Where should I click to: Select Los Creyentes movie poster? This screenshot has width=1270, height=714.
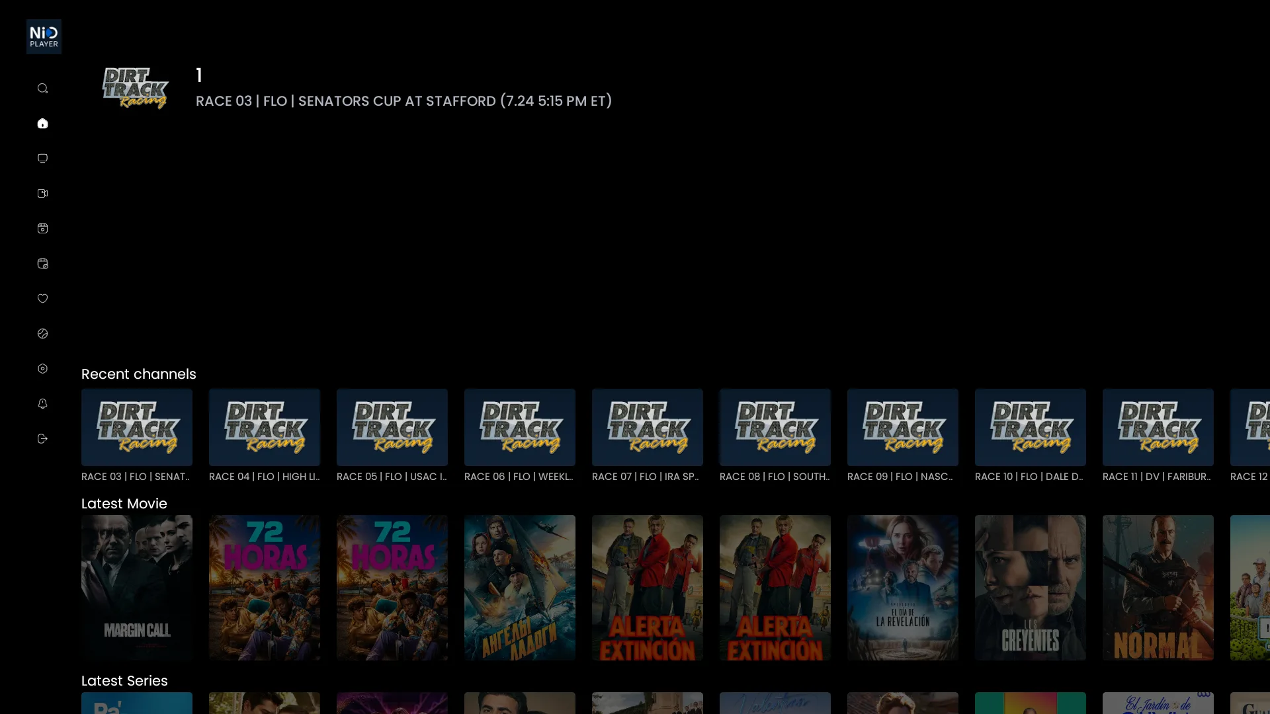click(1031, 588)
